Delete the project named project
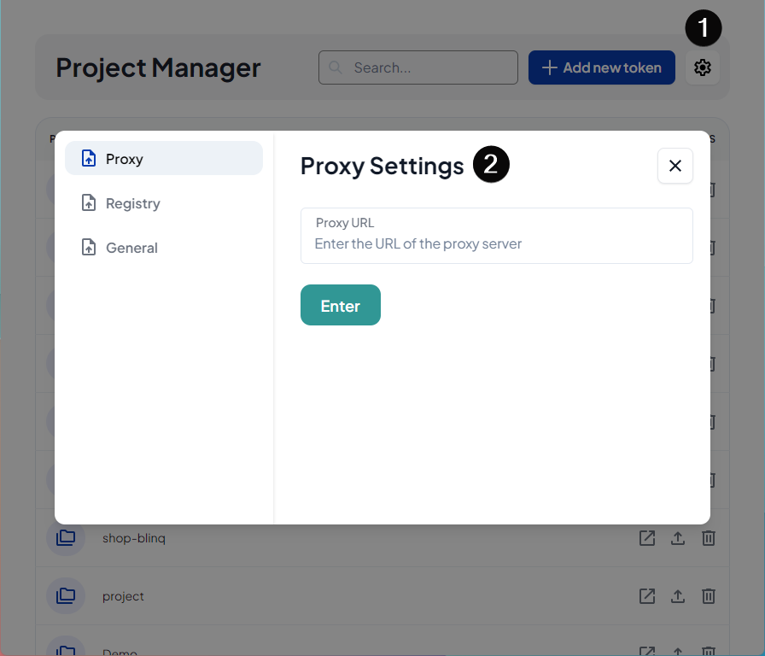Viewport: 765px width, 656px height. [708, 596]
